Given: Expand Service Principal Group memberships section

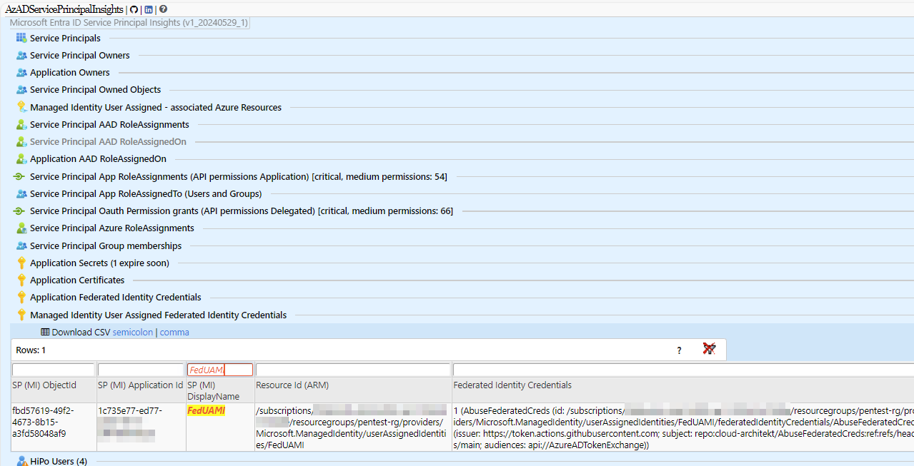Looking at the screenshot, I should [x=106, y=245].
